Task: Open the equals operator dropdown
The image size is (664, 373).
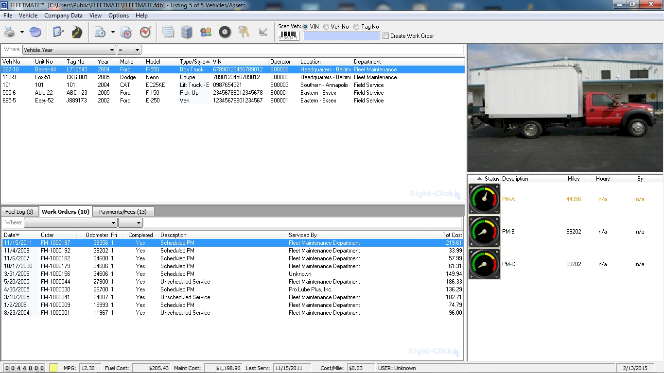Action: pyautogui.click(x=137, y=50)
